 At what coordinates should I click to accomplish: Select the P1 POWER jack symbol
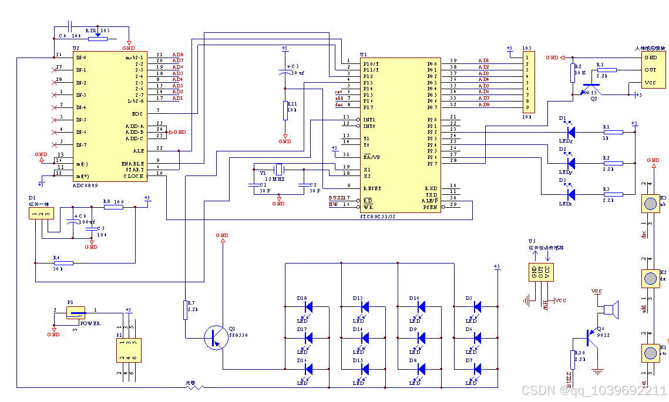pos(76,313)
